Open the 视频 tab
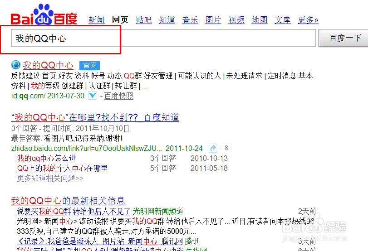 (236, 20)
